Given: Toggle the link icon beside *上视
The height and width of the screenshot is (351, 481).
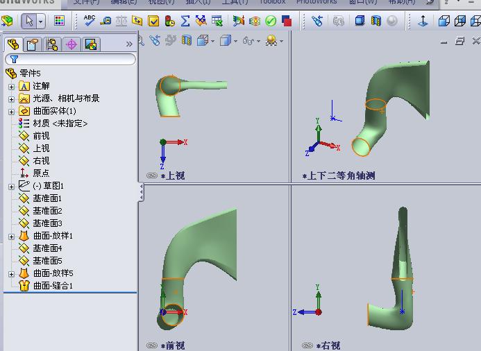Looking at the screenshot, I should point(152,175).
